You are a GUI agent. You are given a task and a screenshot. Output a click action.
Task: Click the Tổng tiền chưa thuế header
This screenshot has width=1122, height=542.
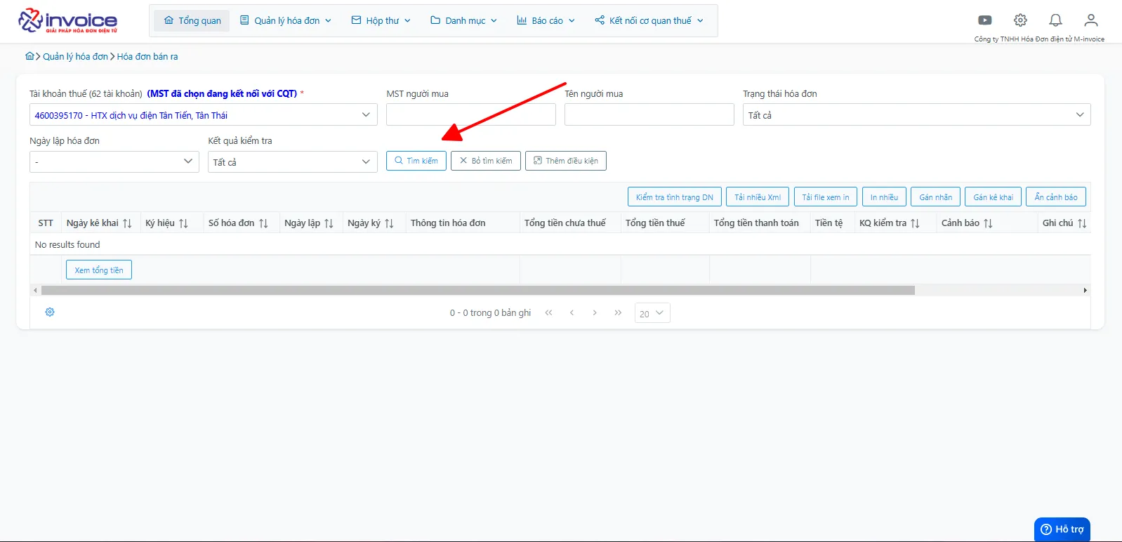(565, 223)
